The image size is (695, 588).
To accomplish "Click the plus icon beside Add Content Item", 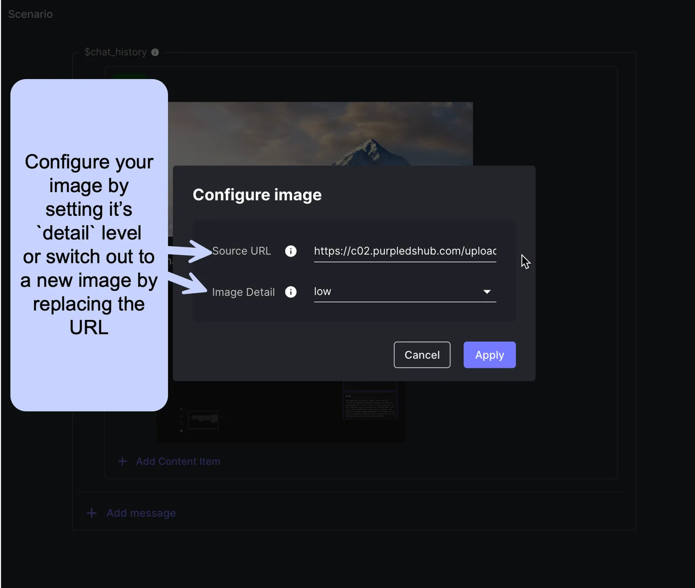I will 122,461.
